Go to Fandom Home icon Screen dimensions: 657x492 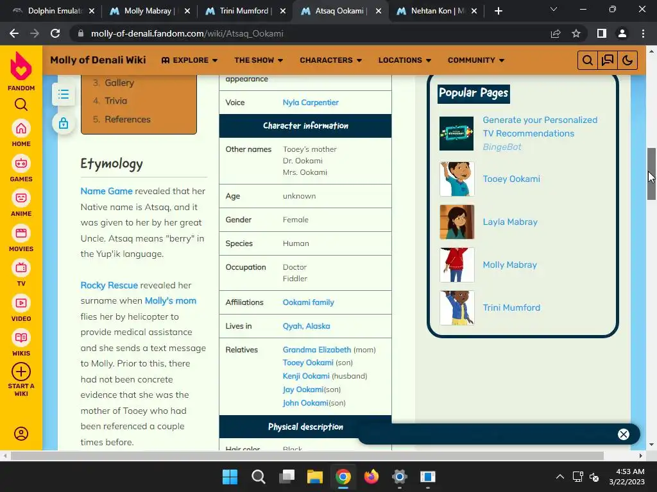click(21, 128)
